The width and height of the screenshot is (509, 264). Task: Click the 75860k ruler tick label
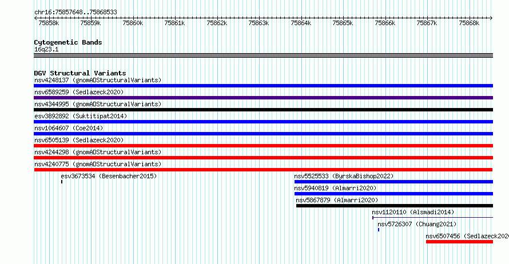tap(133, 23)
